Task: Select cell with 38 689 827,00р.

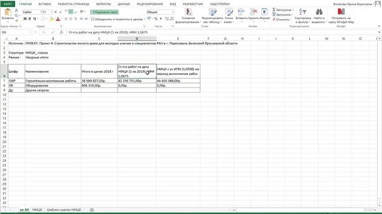Action: pyautogui.click(x=99, y=81)
